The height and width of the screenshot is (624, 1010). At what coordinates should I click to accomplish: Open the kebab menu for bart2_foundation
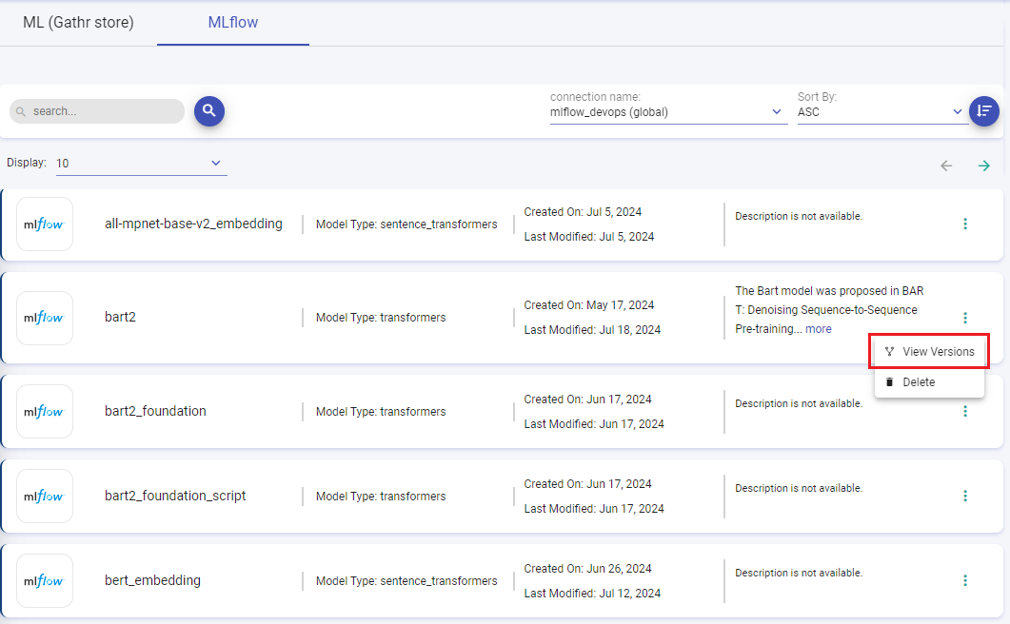coord(965,412)
